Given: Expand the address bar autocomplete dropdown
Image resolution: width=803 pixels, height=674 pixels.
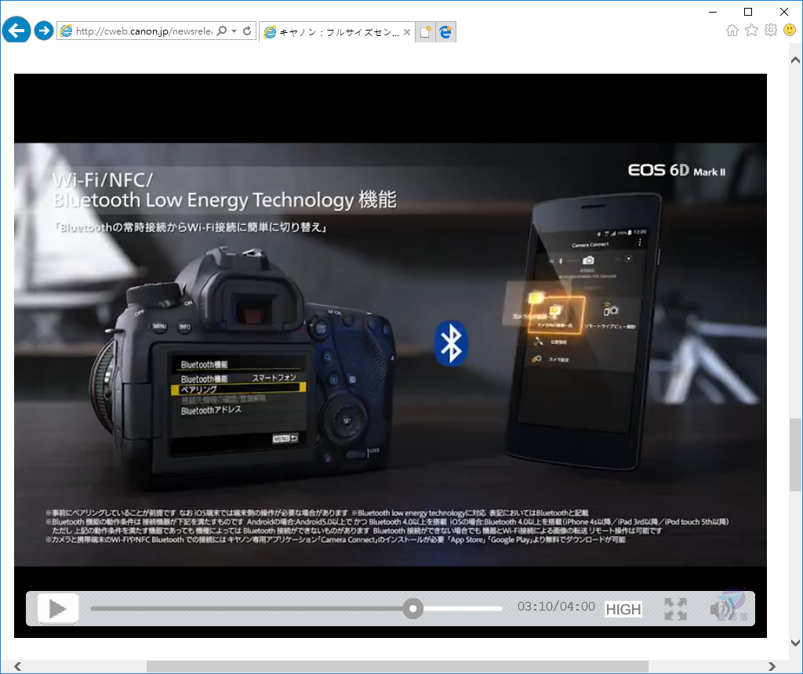Looking at the screenshot, I should 234,31.
